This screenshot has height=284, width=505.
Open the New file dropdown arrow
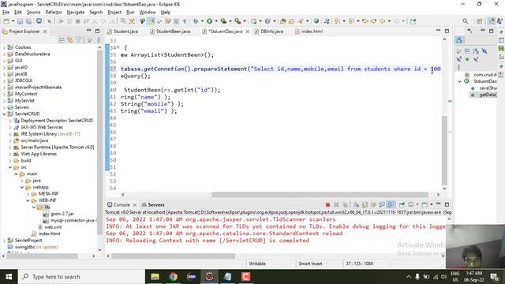[x=13, y=21]
